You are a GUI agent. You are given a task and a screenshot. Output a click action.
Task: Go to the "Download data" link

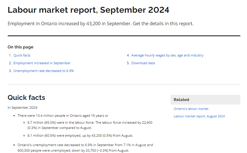pyautogui.click(x=143, y=63)
